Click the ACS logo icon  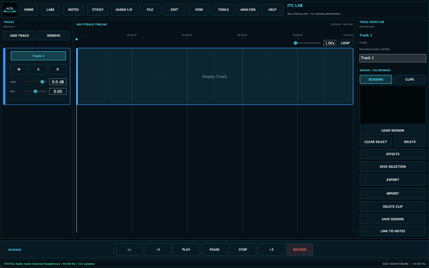click(10, 10)
